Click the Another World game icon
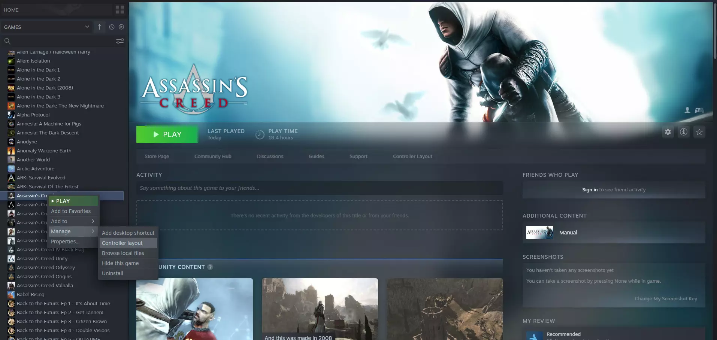717x340 pixels. pyautogui.click(x=11, y=160)
